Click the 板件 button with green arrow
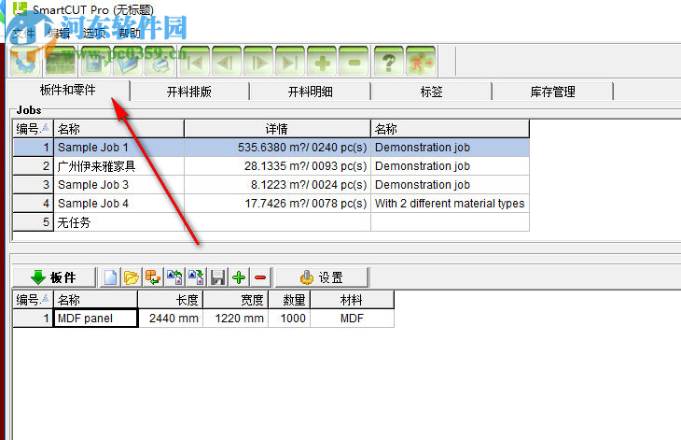Viewport: 681px width, 440px height. click(54, 277)
